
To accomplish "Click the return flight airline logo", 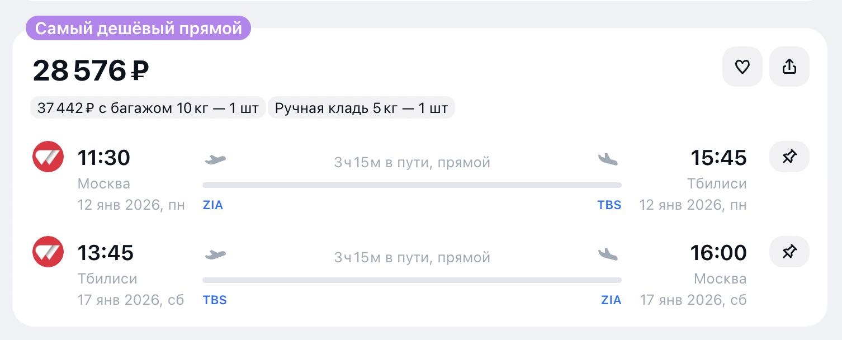I will click(48, 252).
